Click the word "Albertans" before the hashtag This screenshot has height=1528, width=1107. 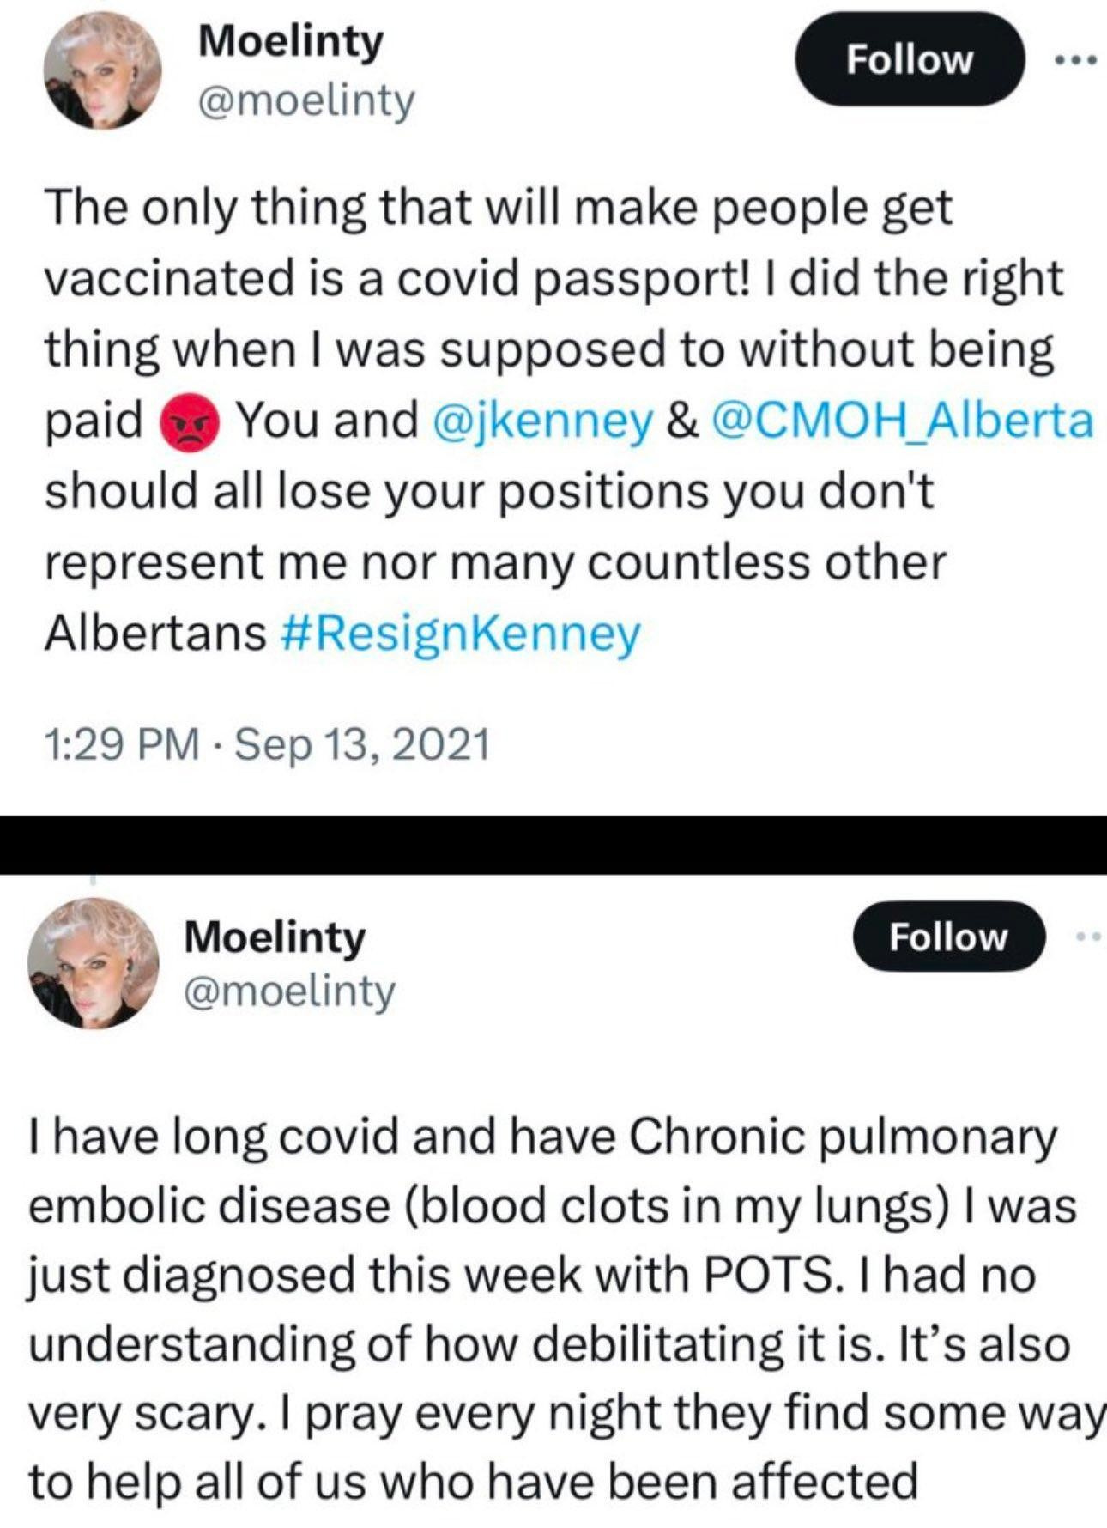[x=155, y=634]
